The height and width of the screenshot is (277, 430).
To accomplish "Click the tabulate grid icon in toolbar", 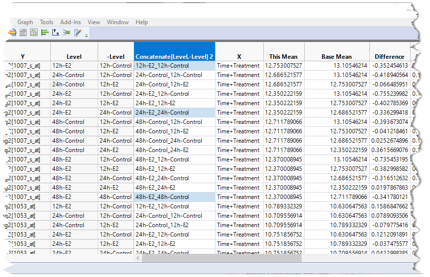I will [x=34, y=33].
